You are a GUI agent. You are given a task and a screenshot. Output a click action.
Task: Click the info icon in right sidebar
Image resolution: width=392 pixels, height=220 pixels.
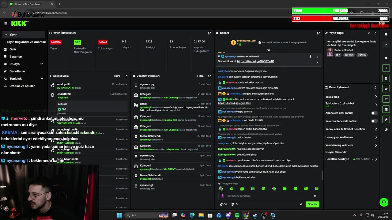point(386,34)
